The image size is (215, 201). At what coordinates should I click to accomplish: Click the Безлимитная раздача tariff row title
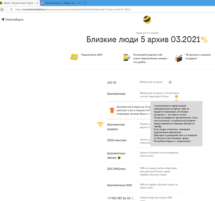(116, 127)
